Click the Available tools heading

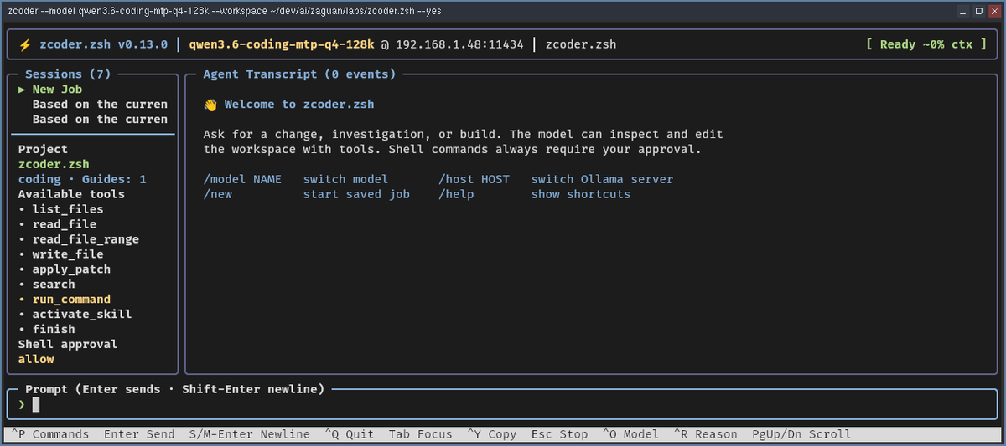(x=71, y=194)
